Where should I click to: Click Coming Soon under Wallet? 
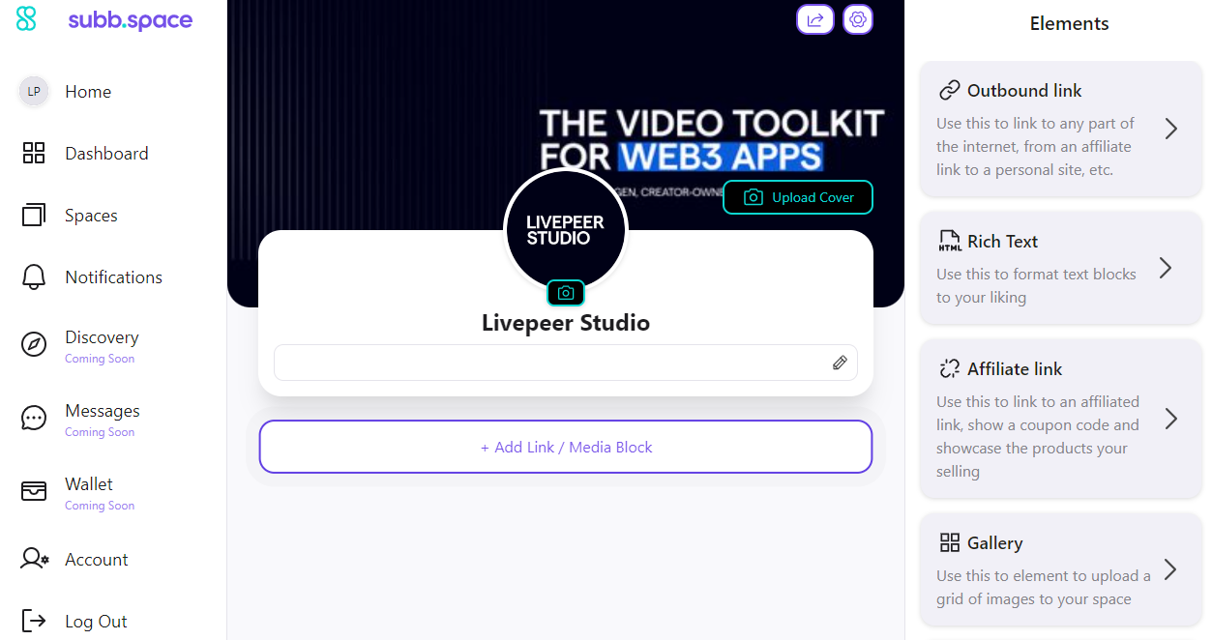pos(100,506)
